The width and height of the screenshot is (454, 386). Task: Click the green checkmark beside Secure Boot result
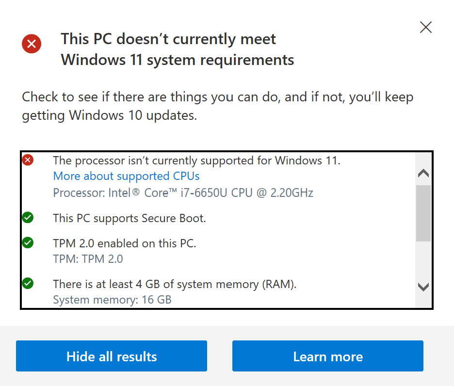tap(28, 218)
